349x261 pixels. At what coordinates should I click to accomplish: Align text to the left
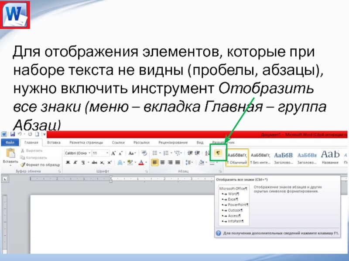155,163
